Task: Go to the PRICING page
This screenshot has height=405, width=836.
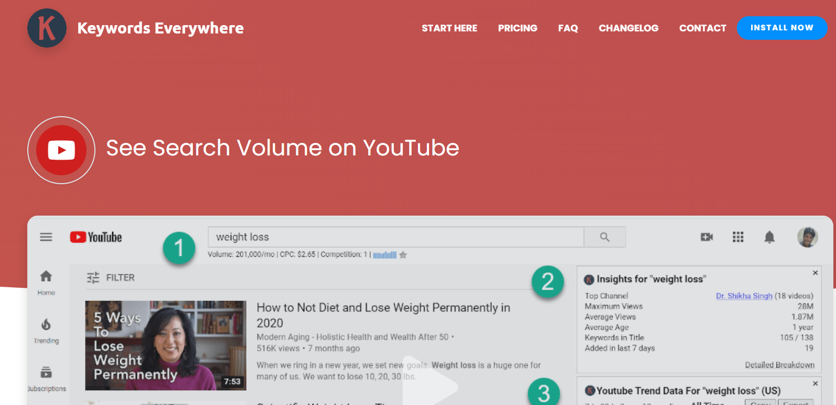Action: point(518,28)
